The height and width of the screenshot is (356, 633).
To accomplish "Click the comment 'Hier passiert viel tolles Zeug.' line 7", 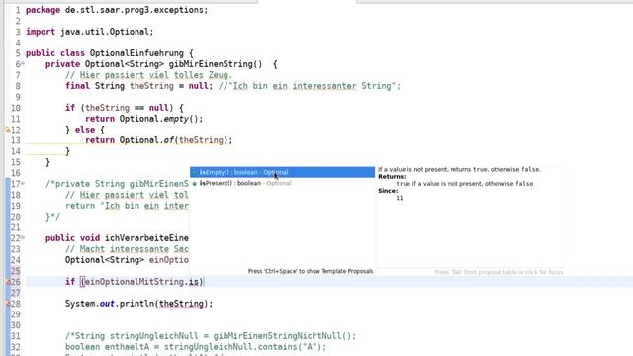I will pyautogui.click(x=149, y=75).
